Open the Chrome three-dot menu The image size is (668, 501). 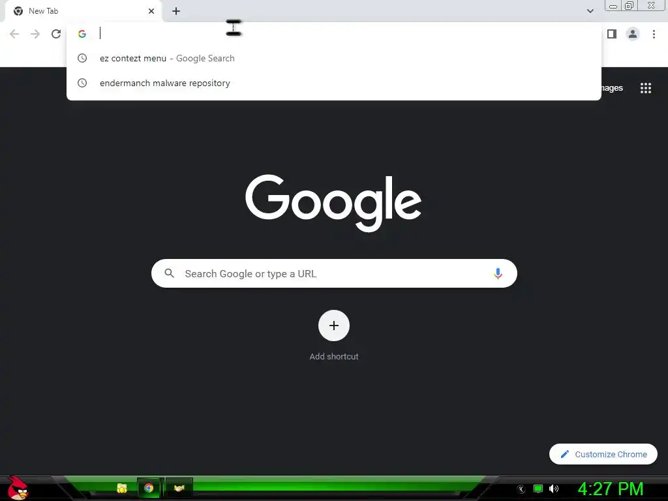click(x=654, y=34)
